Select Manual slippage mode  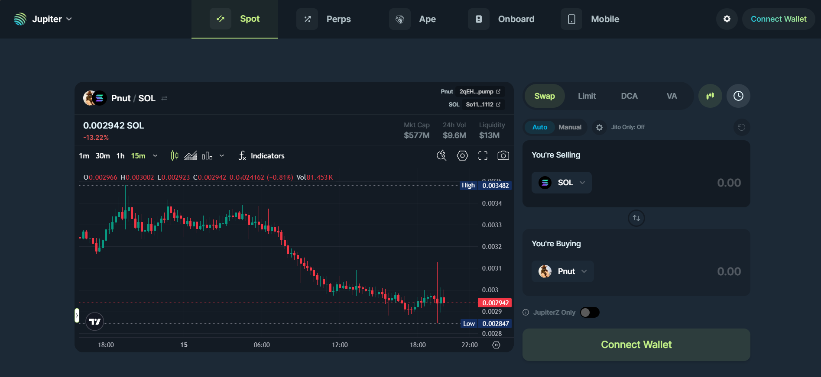tap(570, 127)
